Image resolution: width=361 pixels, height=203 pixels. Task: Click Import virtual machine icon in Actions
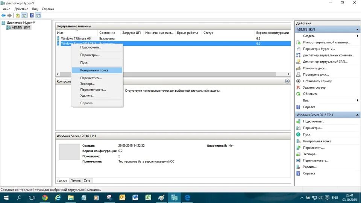(x=298, y=42)
